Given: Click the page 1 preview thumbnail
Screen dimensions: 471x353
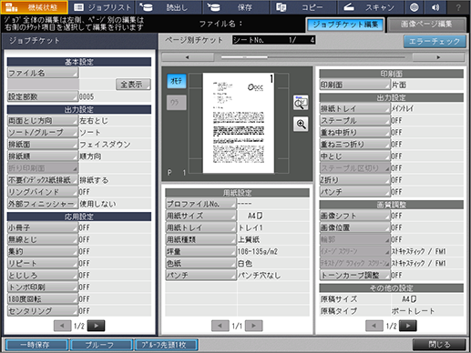Looking at the screenshot, I should [x=239, y=123].
